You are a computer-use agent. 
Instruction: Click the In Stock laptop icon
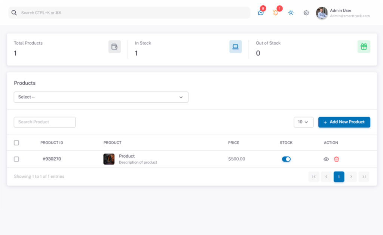(235, 47)
